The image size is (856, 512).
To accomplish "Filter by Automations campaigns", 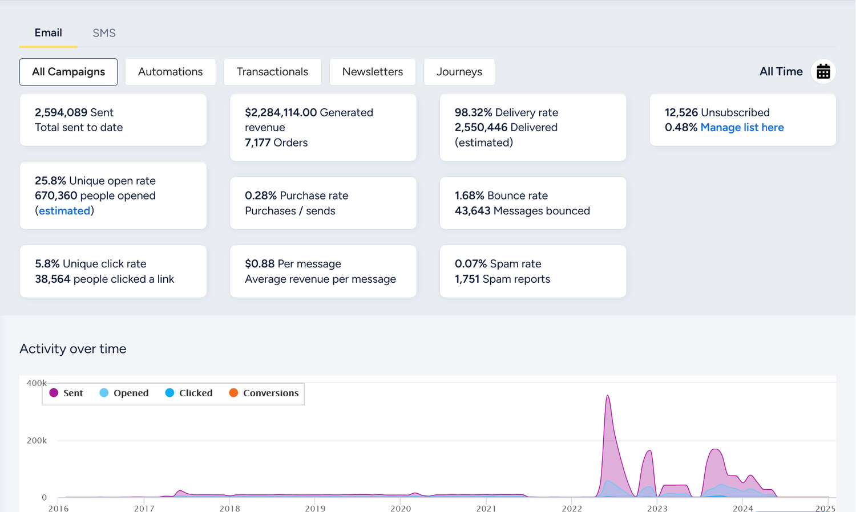I will (170, 72).
